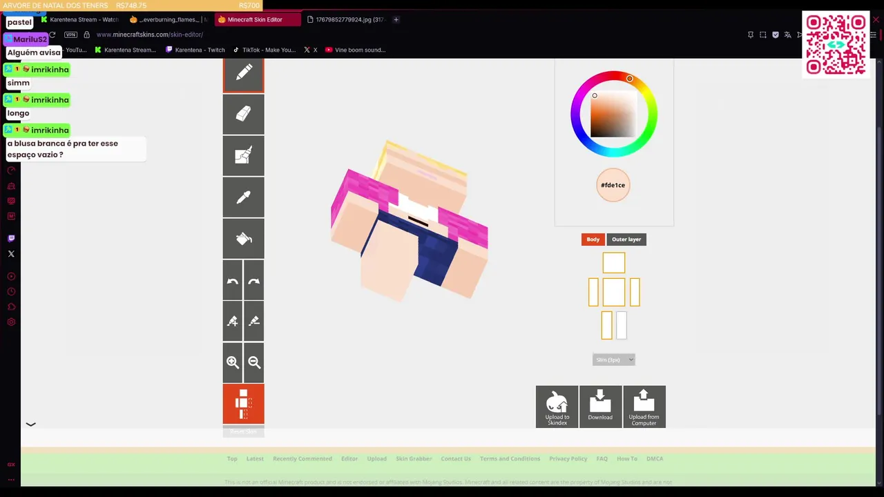The width and height of the screenshot is (884, 497).
Task: Click the #fde1ce current color swatch
Action: (613, 185)
